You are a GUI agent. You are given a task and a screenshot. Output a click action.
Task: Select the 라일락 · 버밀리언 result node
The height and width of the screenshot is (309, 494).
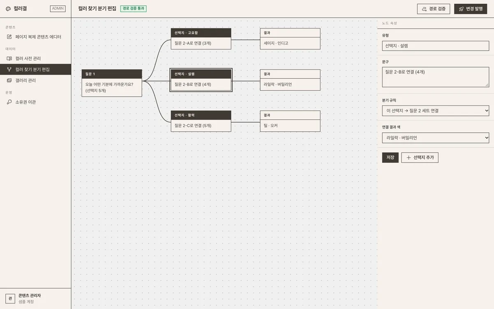click(290, 80)
